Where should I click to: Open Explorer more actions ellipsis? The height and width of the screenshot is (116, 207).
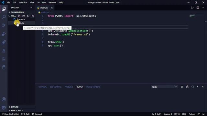(x=31, y=8)
